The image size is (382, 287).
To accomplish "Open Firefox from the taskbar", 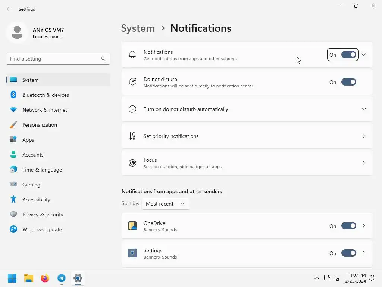I will pyautogui.click(x=45, y=278).
